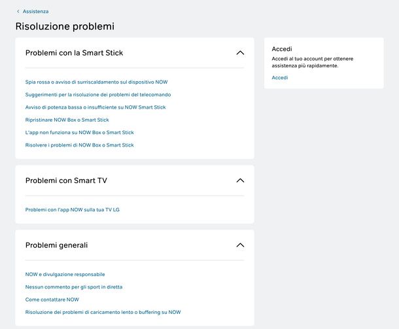Collapse the Problemi generali section
This screenshot has width=399, height=329.
(240, 245)
